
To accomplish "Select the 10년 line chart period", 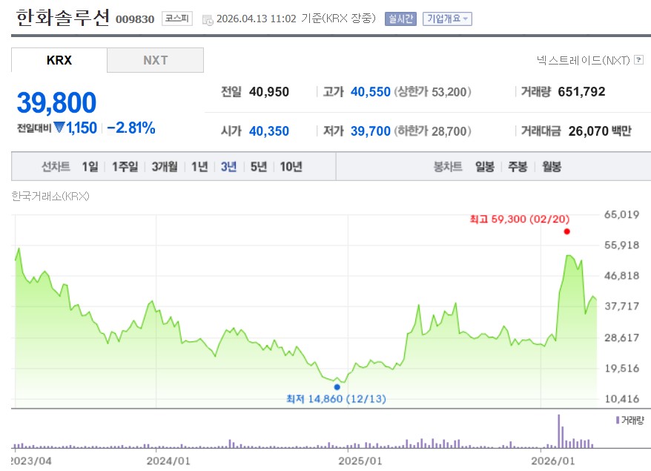I will point(291,167).
